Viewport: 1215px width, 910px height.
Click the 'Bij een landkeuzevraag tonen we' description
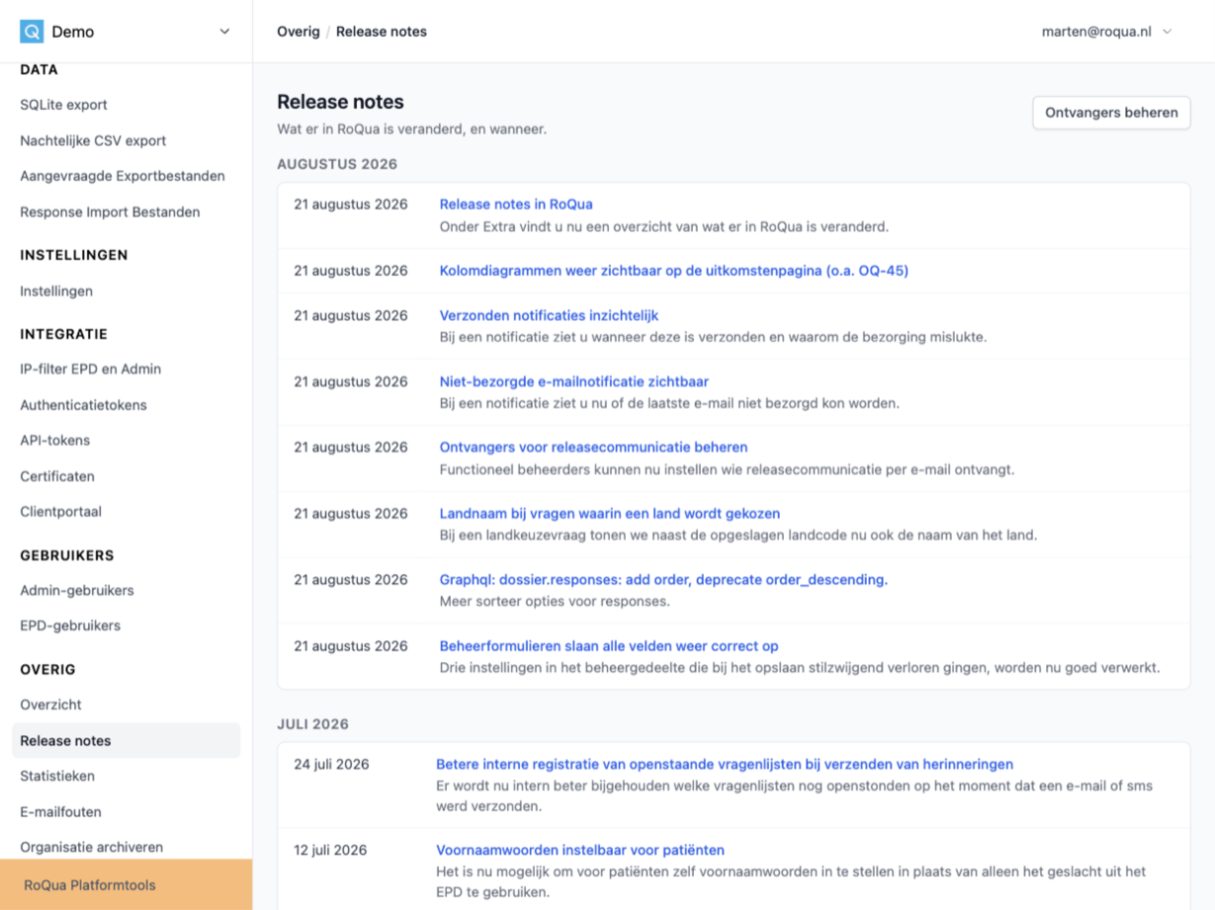[738, 536]
